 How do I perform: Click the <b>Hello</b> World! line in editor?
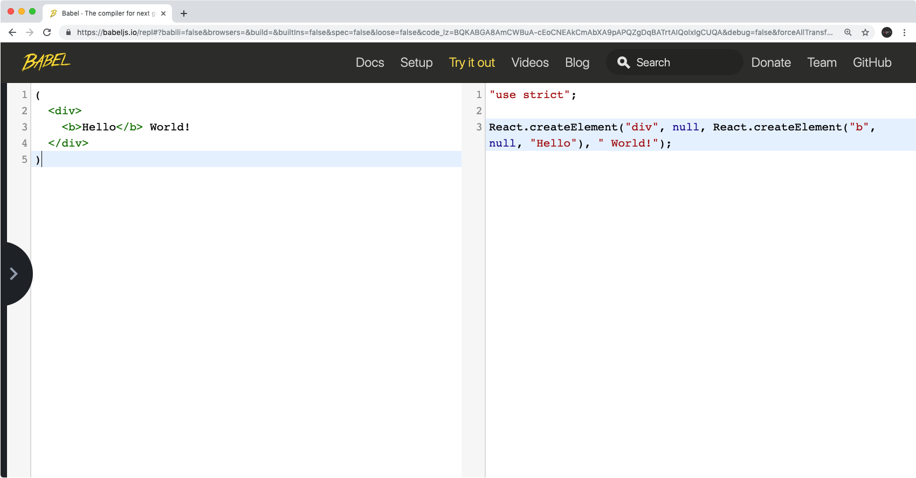pos(126,127)
